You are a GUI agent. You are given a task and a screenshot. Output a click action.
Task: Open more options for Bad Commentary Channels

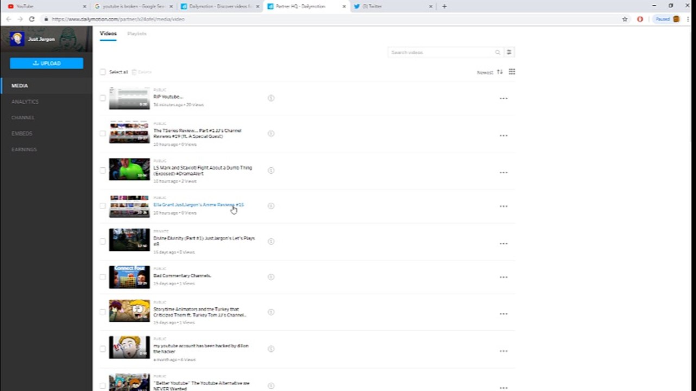[x=504, y=277]
